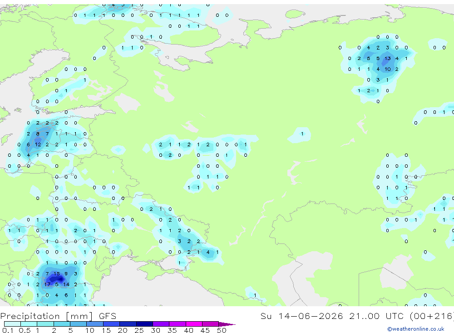Click the 25–30 mm violet legend swatch
The width and height of the screenshot is (454, 333).
tap(144, 324)
